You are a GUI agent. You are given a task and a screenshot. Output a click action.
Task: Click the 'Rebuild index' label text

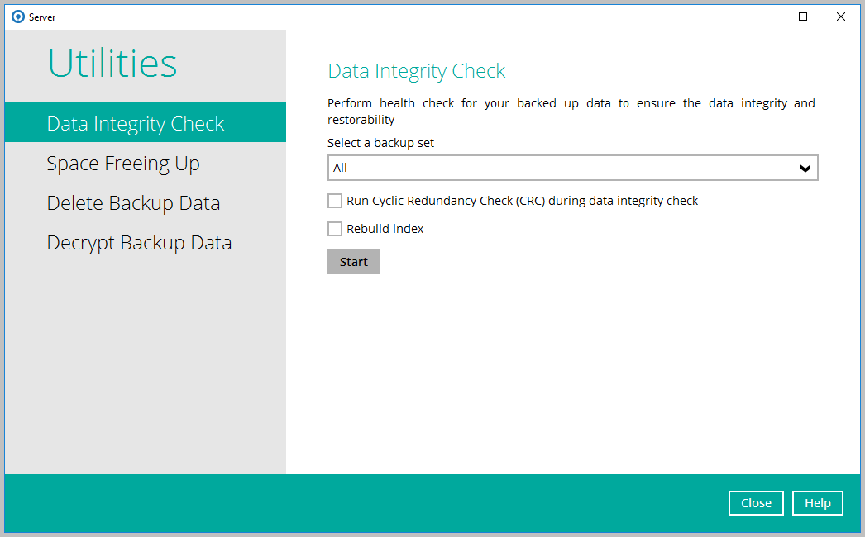coord(385,229)
